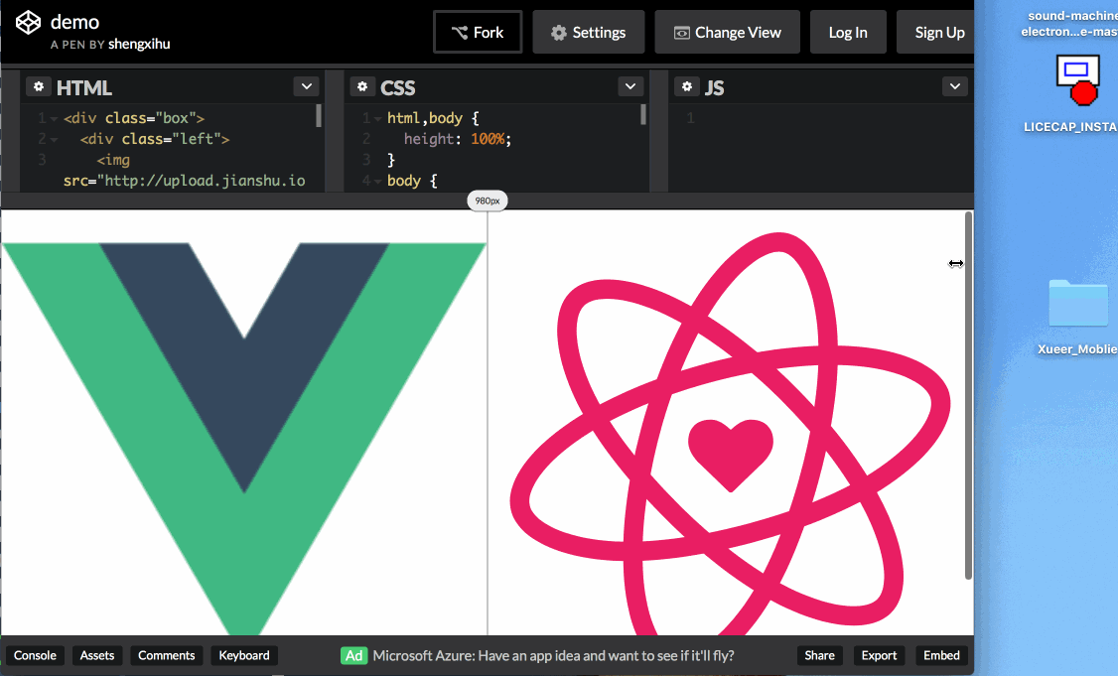Open pen Settings
Viewport: 1118px width, 676px height.
(588, 32)
